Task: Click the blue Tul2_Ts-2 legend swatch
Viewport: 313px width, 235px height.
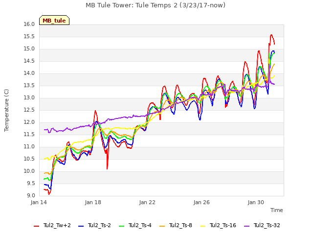Action: point(81,226)
